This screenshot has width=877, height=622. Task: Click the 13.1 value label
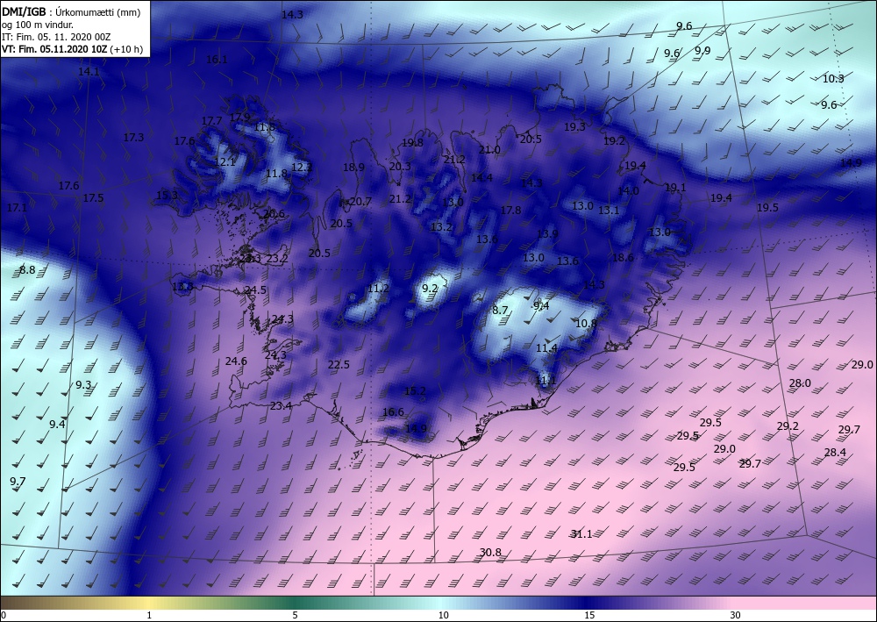point(609,210)
